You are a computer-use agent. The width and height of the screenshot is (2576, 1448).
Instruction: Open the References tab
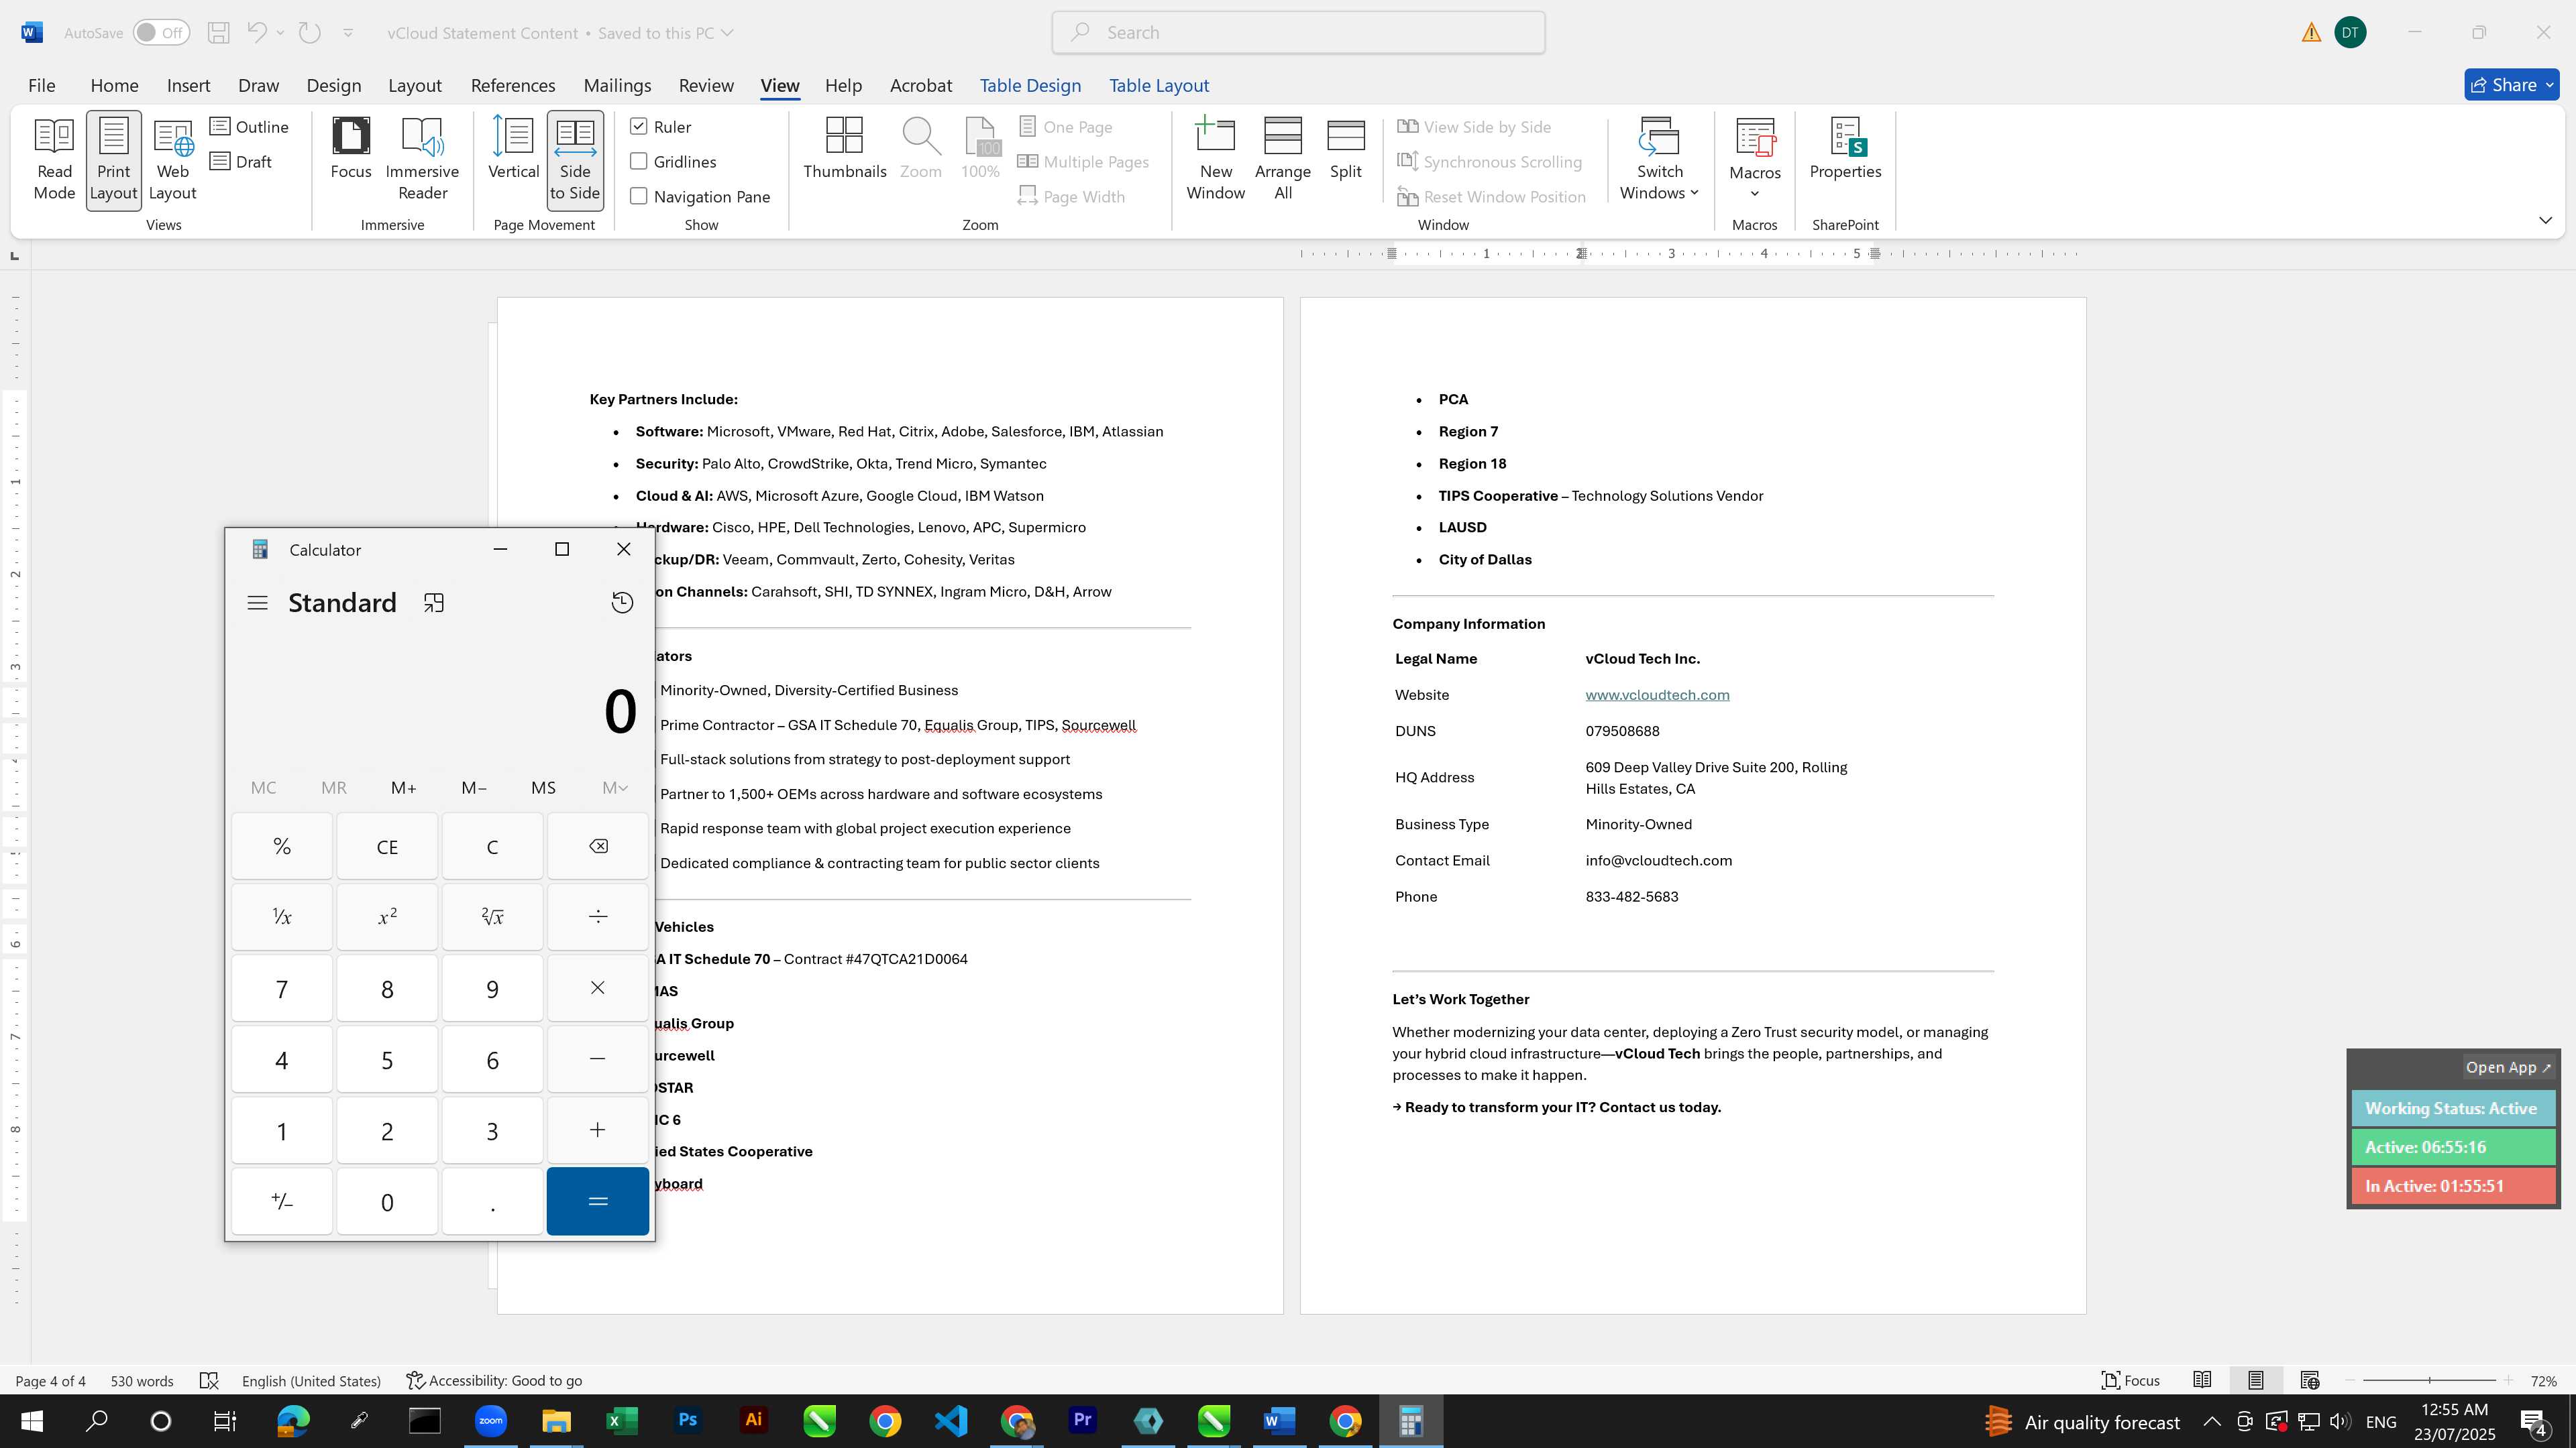pyautogui.click(x=512, y=86)
